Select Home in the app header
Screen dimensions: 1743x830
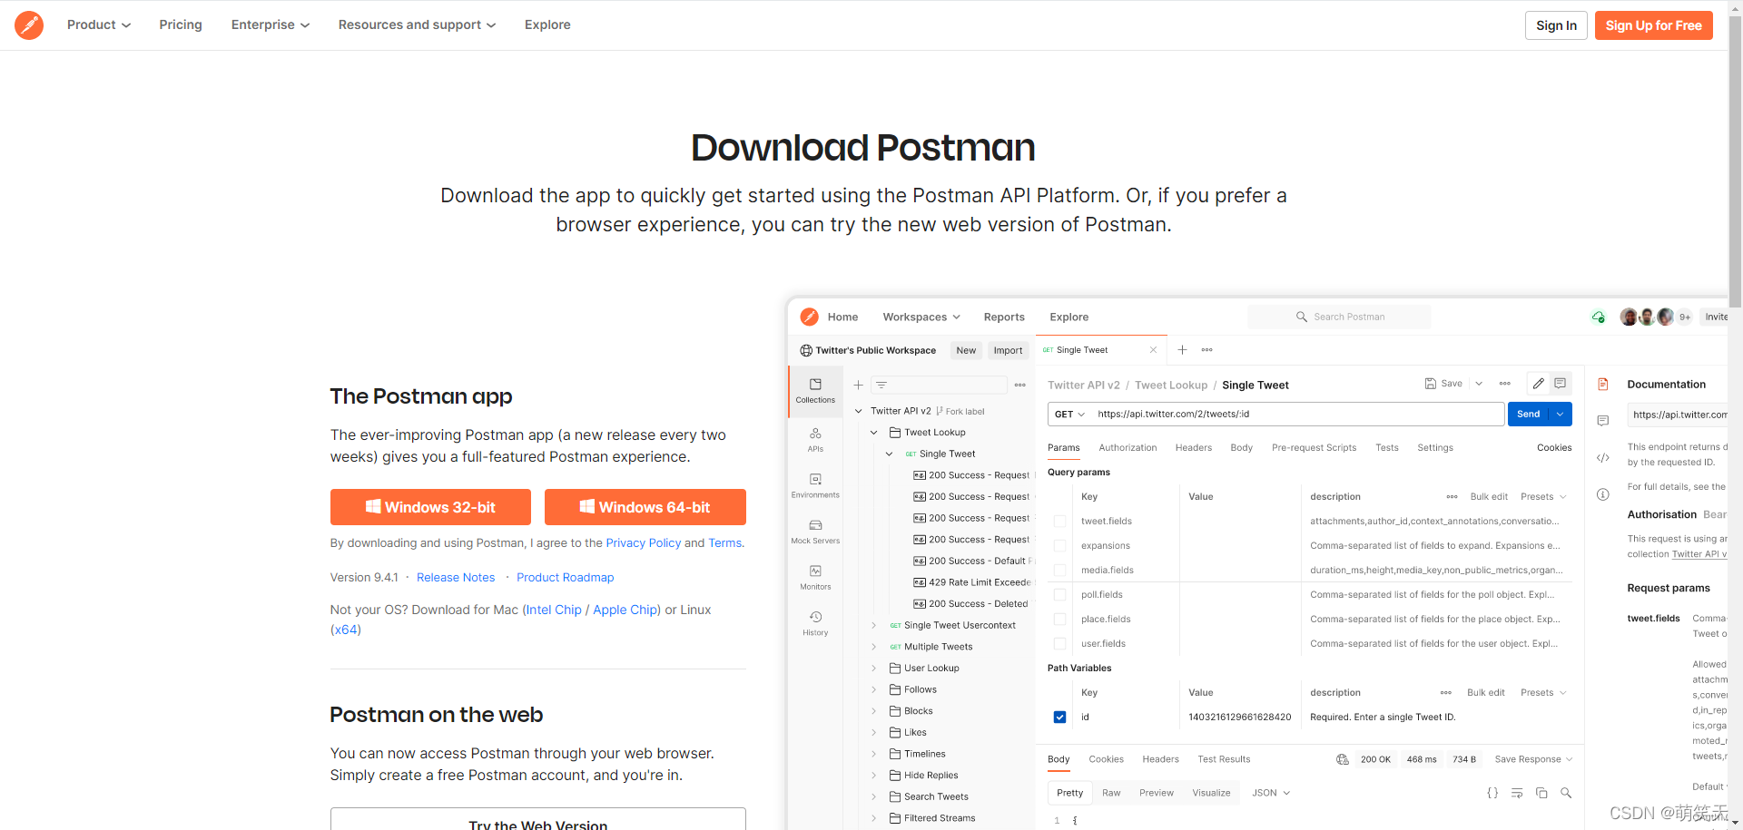(x=842, y=317)
